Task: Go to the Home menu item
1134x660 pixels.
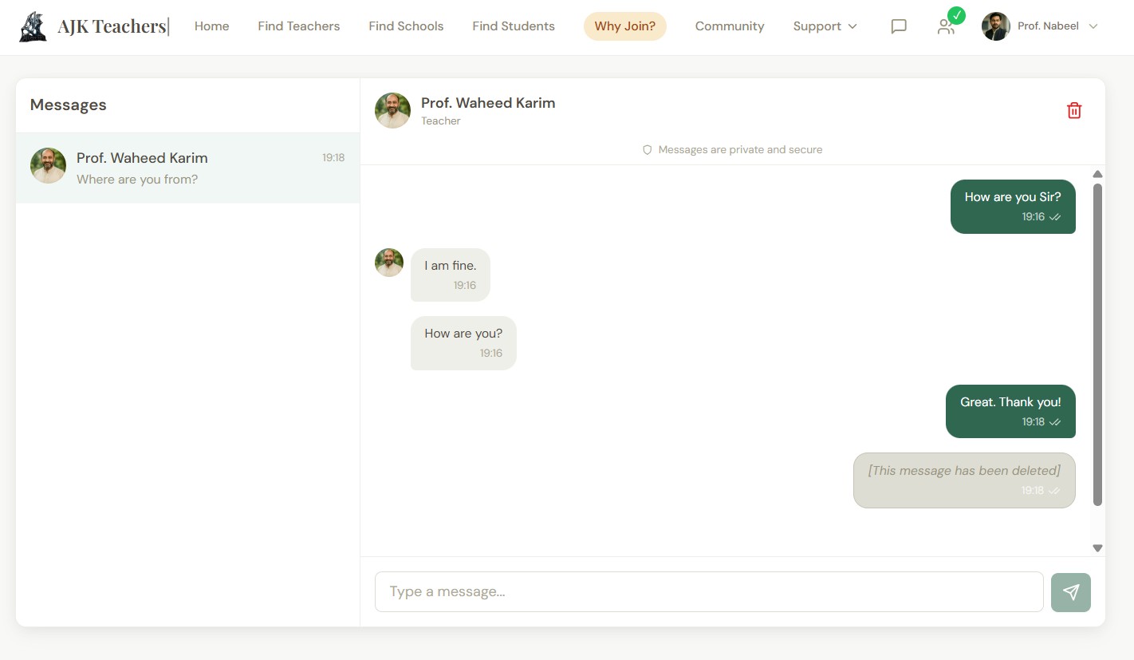Action: (x=211, y=26)
